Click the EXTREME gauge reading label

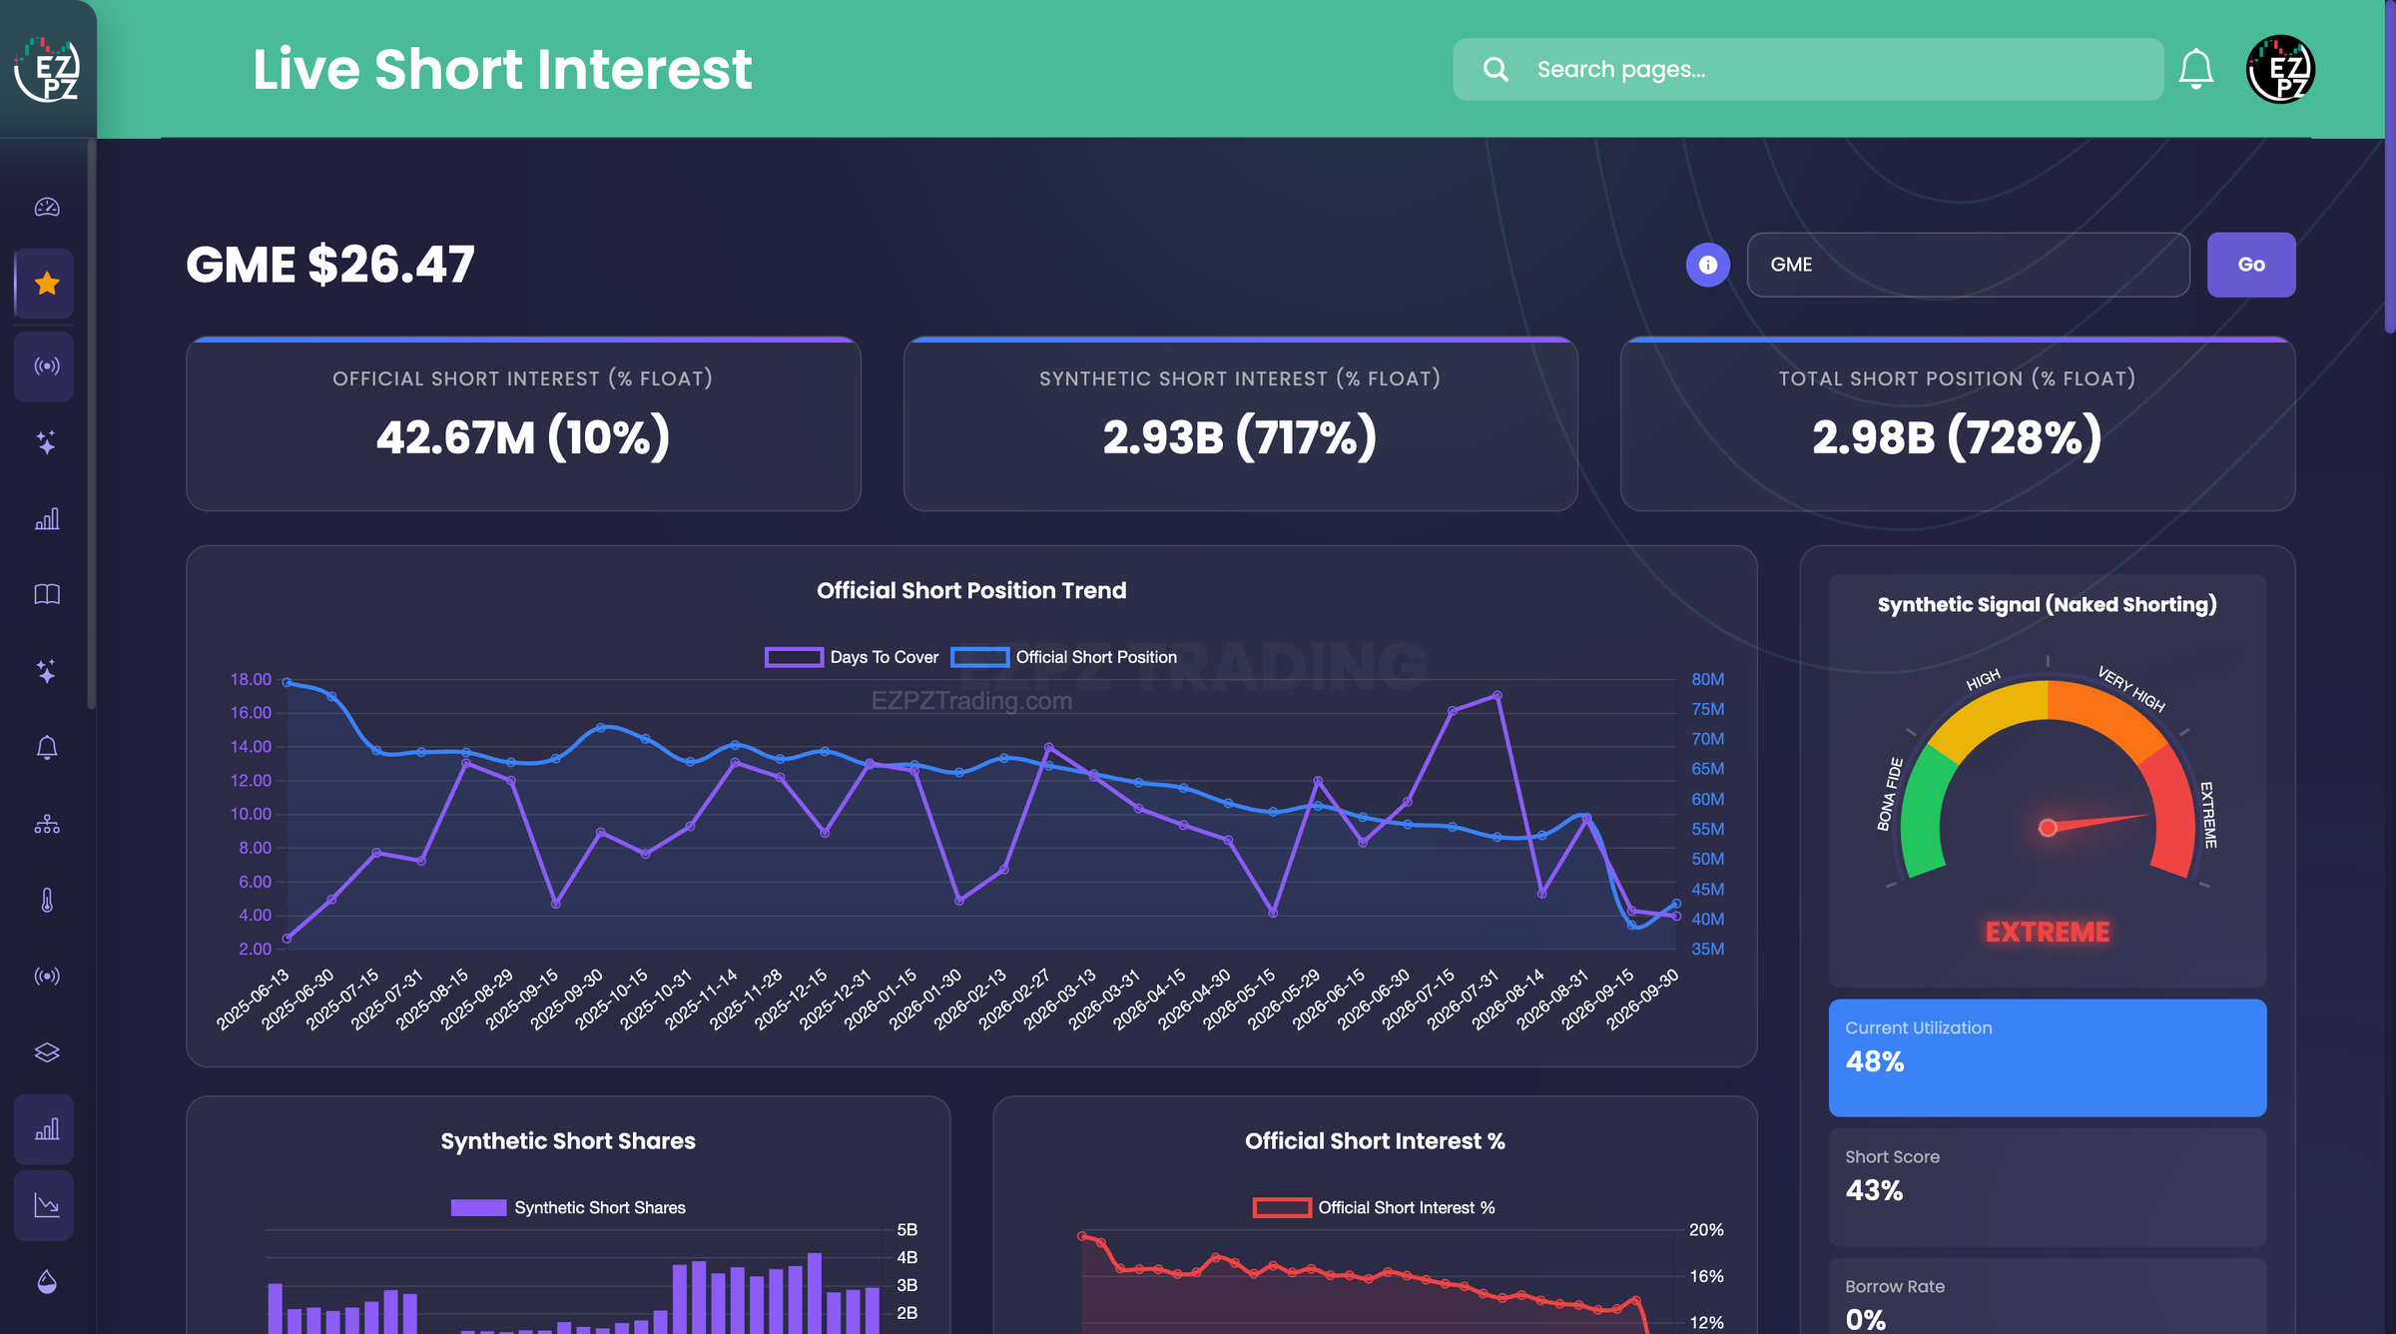2047,932
